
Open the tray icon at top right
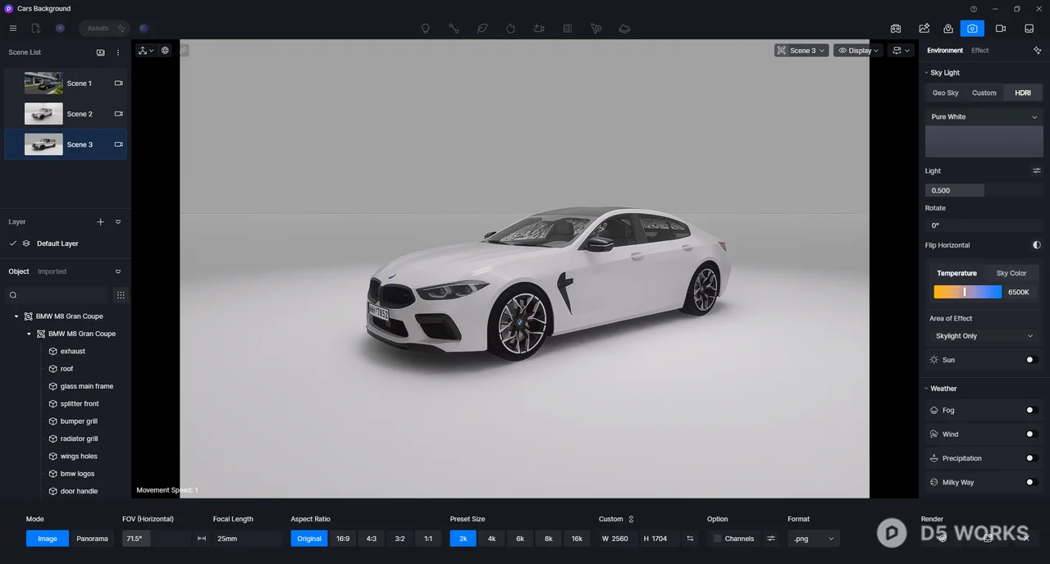point(1029,28)
